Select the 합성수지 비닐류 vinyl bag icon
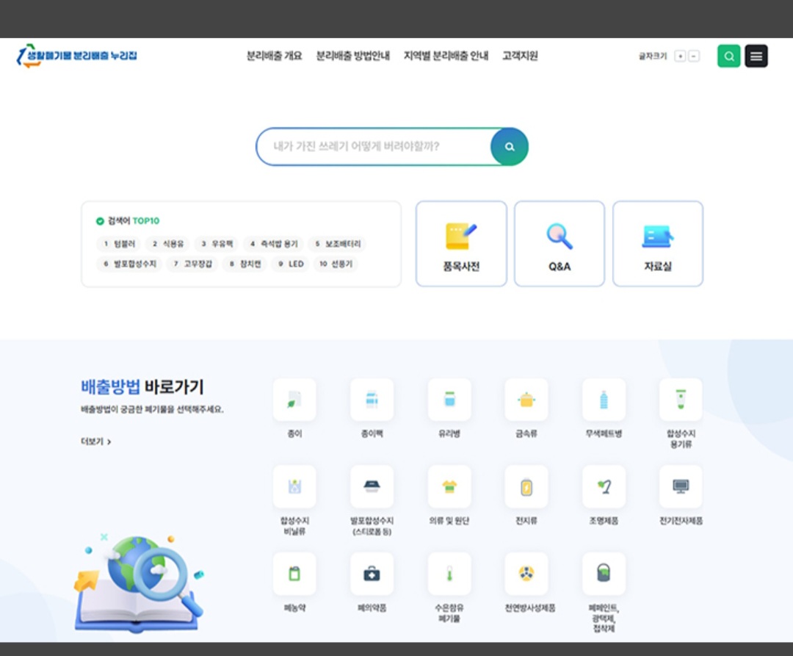This screenshot has height=656, width=793. 294,486
